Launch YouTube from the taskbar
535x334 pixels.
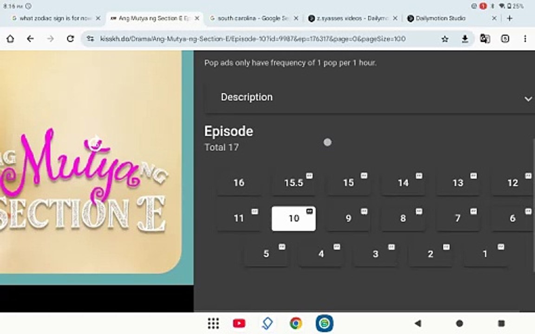click(x=239, y=323)
